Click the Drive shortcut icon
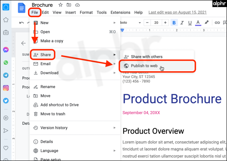This screenshot has height=161, width=227. [x=36, y=105]
